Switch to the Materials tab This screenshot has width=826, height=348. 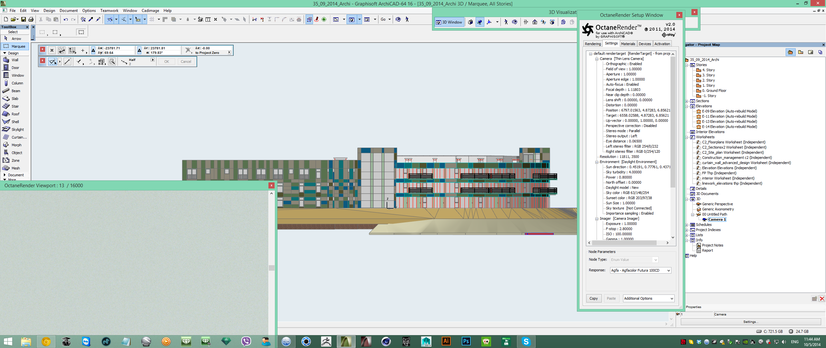coord(628,44)
